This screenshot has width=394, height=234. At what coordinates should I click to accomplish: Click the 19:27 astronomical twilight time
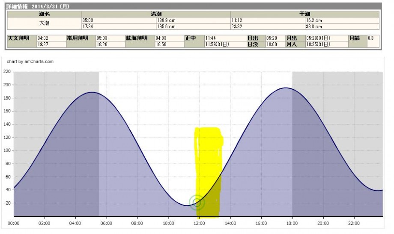(51, 44)
